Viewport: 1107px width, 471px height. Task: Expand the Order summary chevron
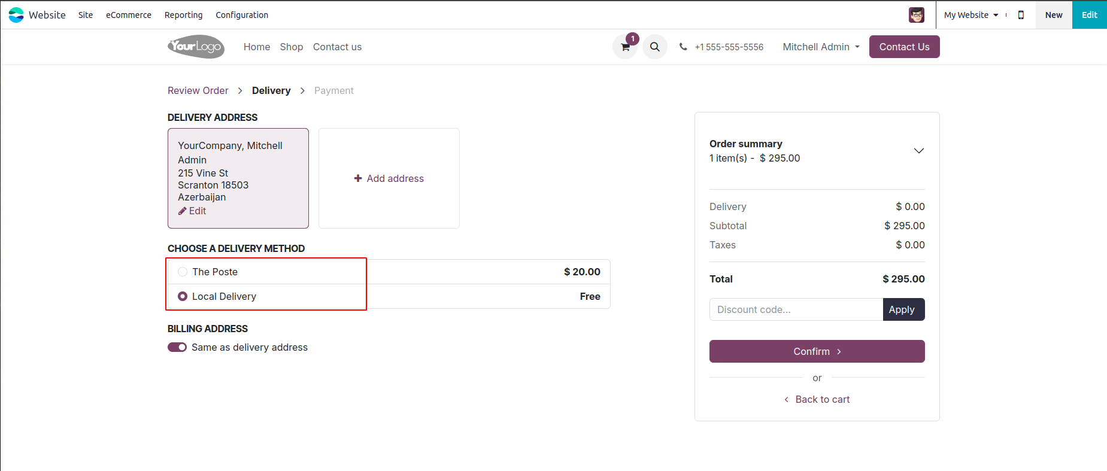point(918,151)
